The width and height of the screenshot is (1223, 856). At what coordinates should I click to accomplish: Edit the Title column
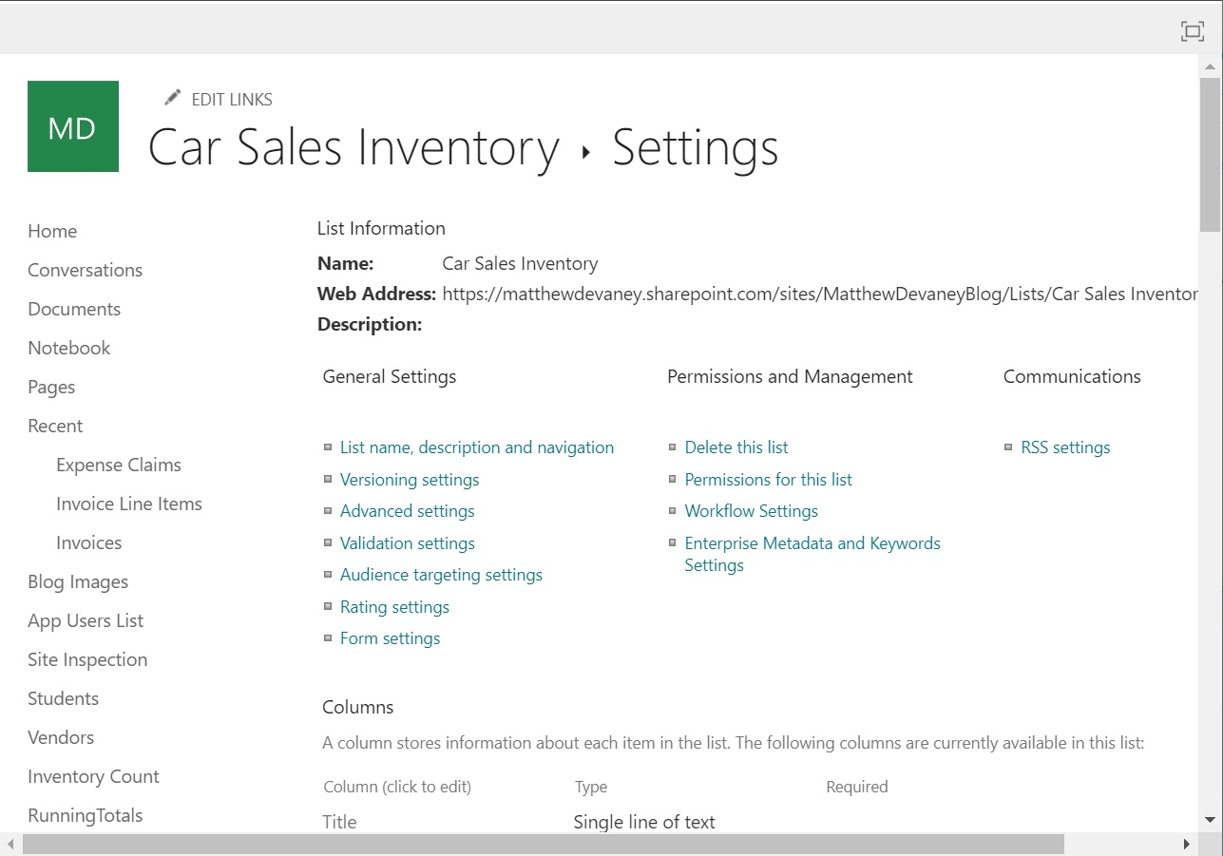pyautogui.click(x=339, y=821)
